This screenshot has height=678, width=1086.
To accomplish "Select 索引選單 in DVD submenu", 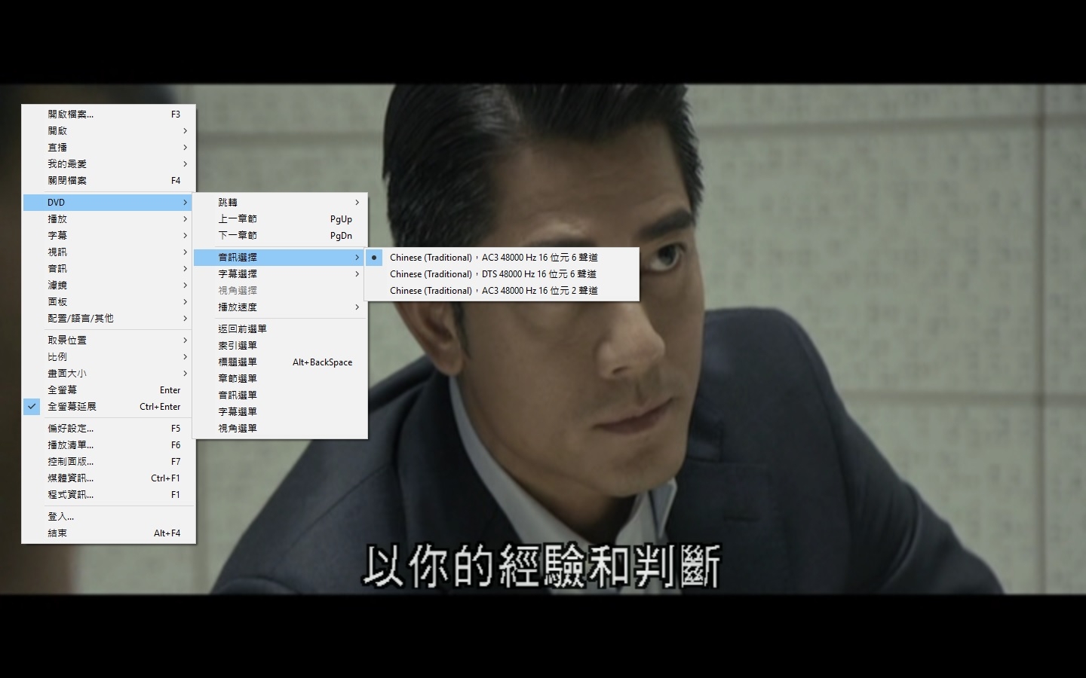I will [x=280, y=346].
